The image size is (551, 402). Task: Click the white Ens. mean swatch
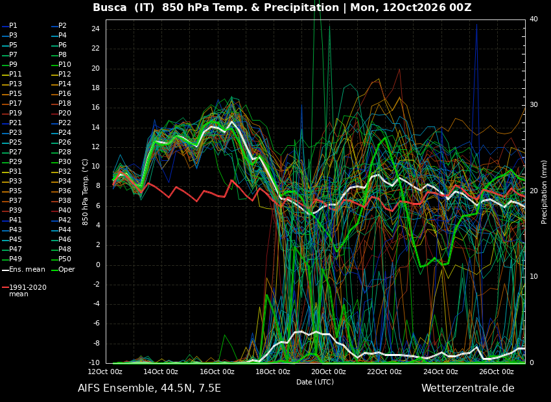pyautogui.click(x=5, y=270)
